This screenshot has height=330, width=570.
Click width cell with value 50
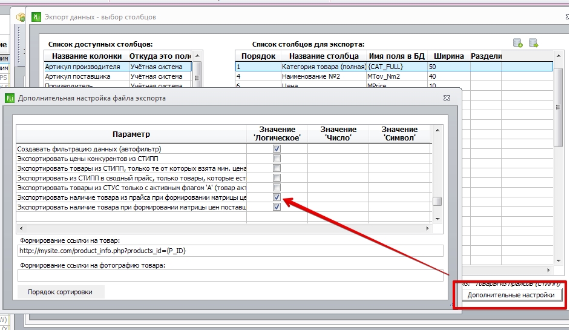pyautogui.click(x=449, y=67)
